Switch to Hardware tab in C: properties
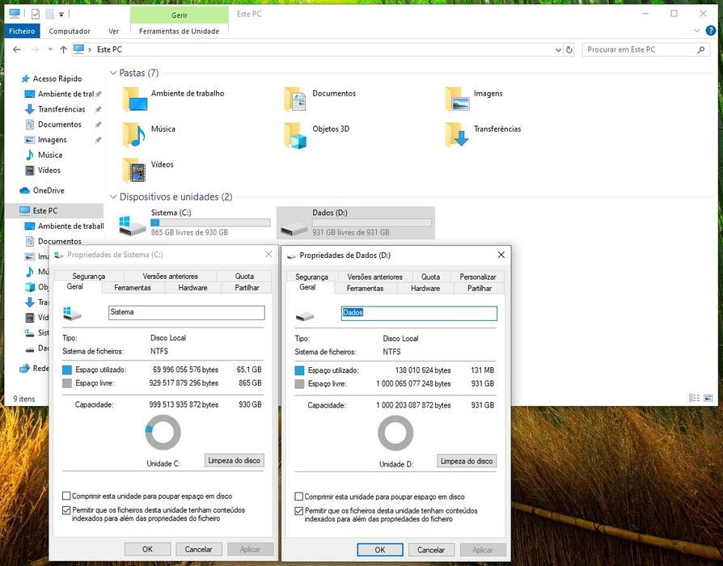 [192, 288]
